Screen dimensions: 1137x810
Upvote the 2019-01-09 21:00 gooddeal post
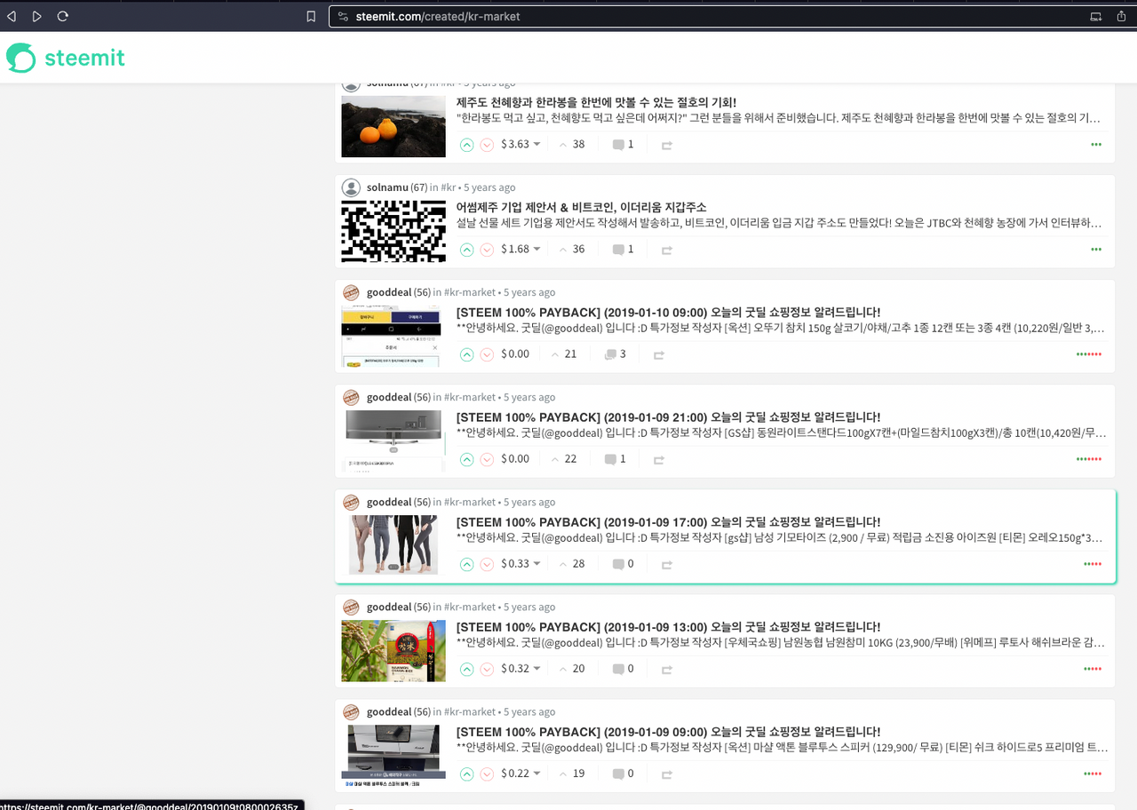pyautogui.click(x=466, y=459)
